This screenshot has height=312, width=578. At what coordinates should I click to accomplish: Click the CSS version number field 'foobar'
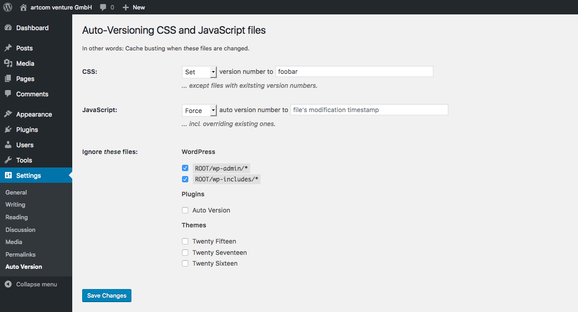coord(354,72)
